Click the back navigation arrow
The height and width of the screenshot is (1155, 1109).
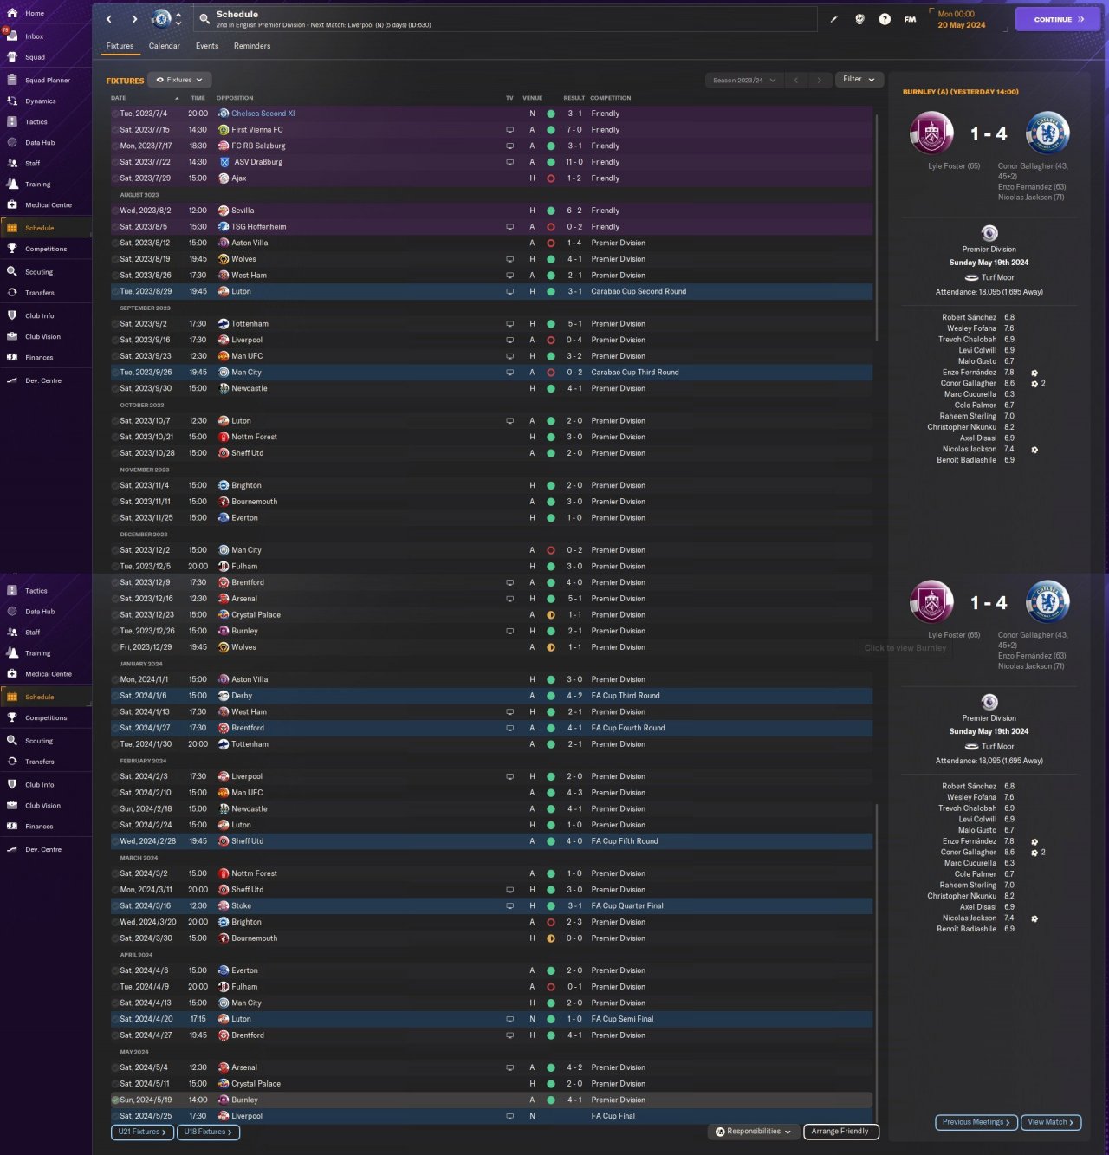(109, 19)
